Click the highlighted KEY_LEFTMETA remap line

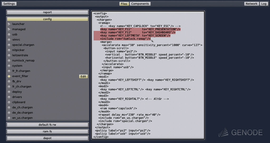pyautogui.click(x=135, y=36)
